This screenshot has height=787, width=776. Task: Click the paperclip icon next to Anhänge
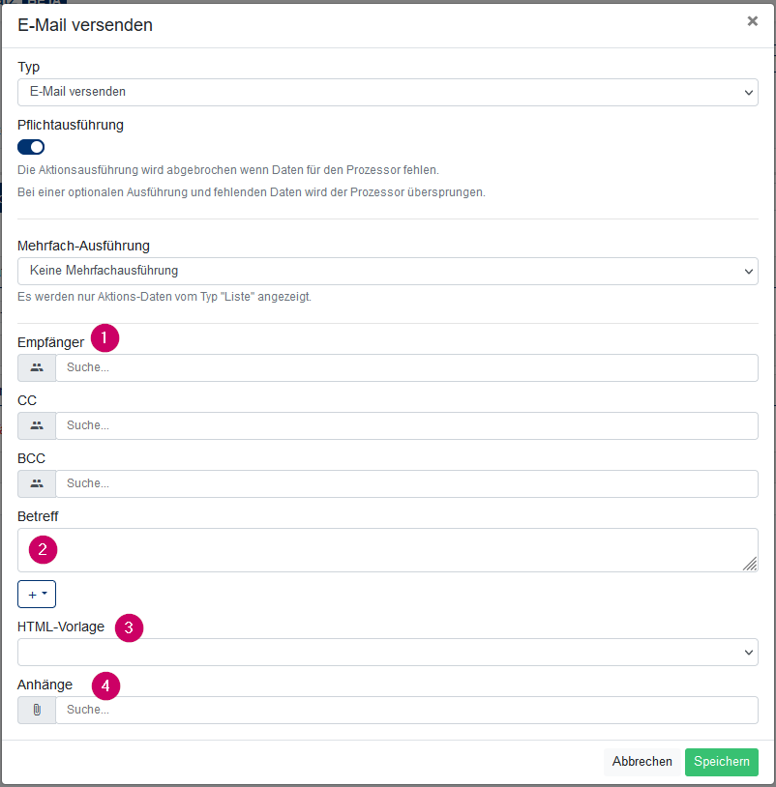(x=37, y=710)
